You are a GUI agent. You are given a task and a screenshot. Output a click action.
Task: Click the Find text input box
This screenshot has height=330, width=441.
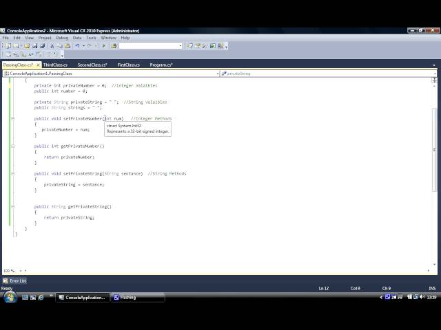[x=149, y=46]
